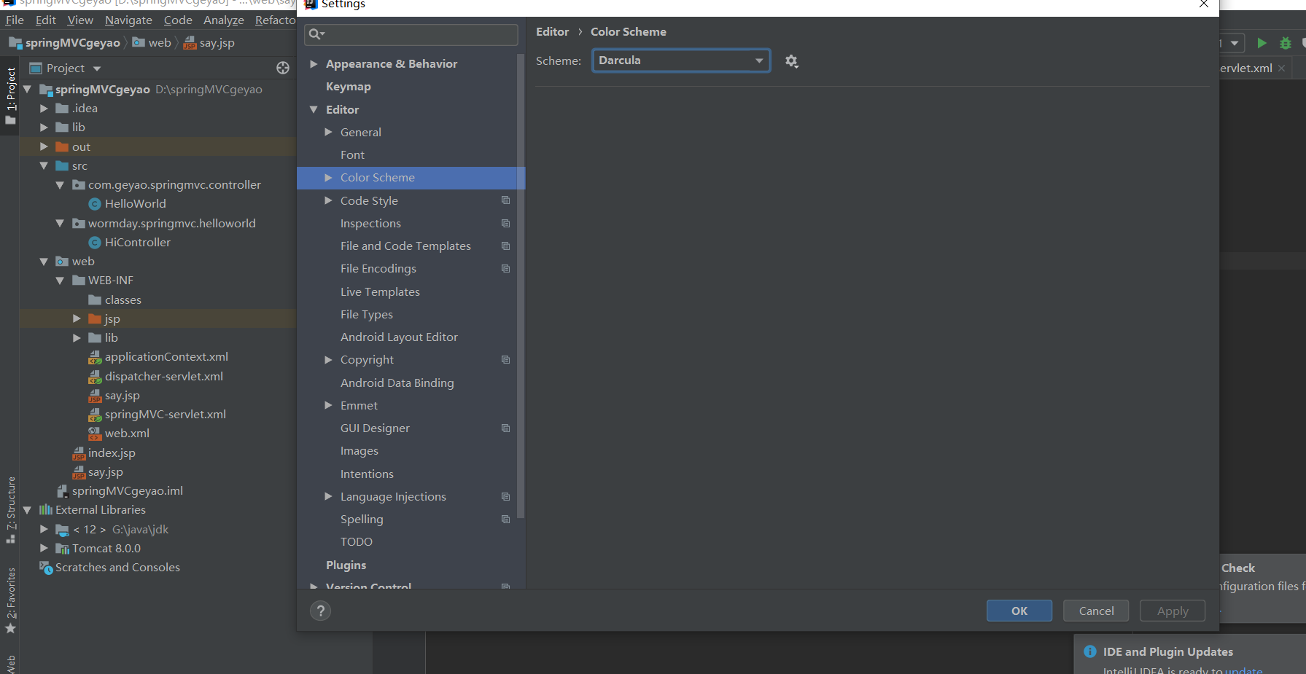Image resolution: width=1306 pixels, height=674 pixels.
Task: Open the Navigate menu
Action: 128,20
